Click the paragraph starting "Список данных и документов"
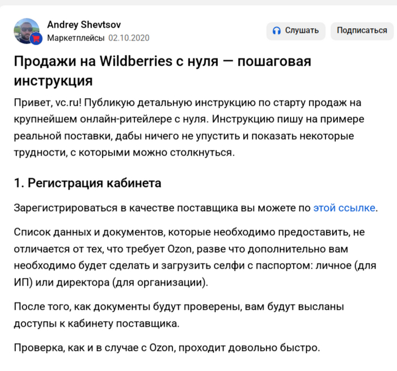Screen dimensions: 397x371 (x=187, y=257)
